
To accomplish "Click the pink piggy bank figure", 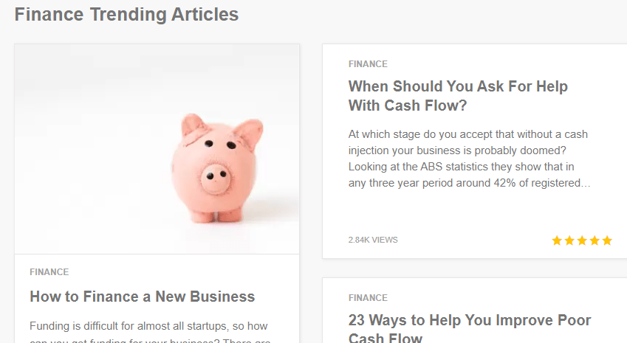I will 218,167.
